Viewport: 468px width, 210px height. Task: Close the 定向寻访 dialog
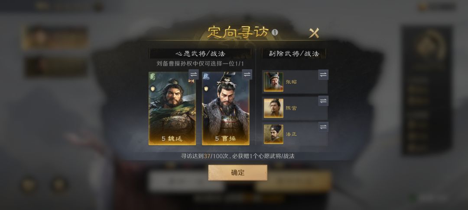click(x=314, y=33)
